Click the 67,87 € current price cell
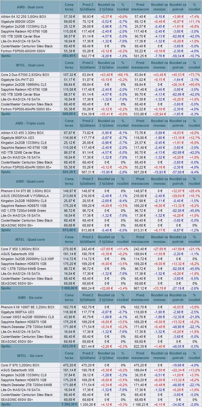This screenshot has width=202, height=407. [x=69, y=133]
